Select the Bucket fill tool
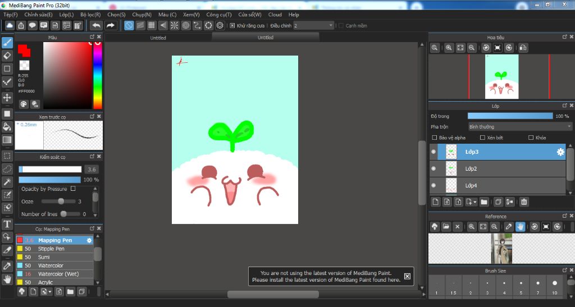575x307 pixels. pyautogui.click(x=7, y=127)
